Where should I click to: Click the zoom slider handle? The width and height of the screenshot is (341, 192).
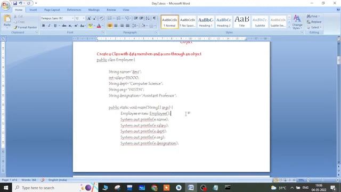[x=323, y=180]
